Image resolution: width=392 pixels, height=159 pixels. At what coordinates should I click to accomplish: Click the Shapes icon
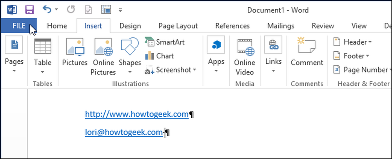[130, 46]
